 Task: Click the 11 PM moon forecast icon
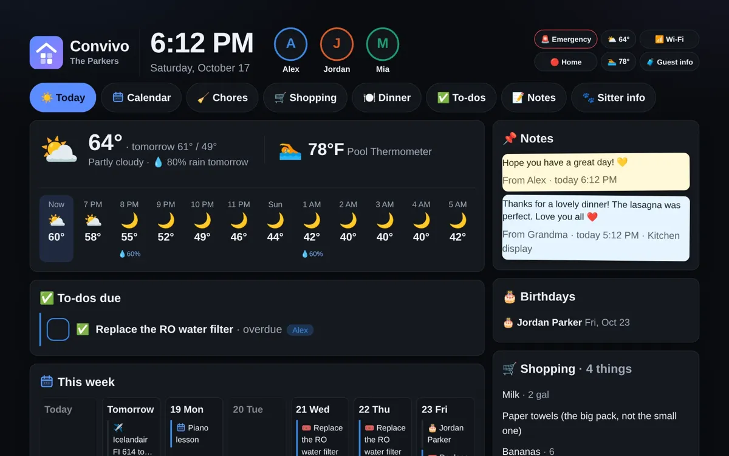(239, 220)
